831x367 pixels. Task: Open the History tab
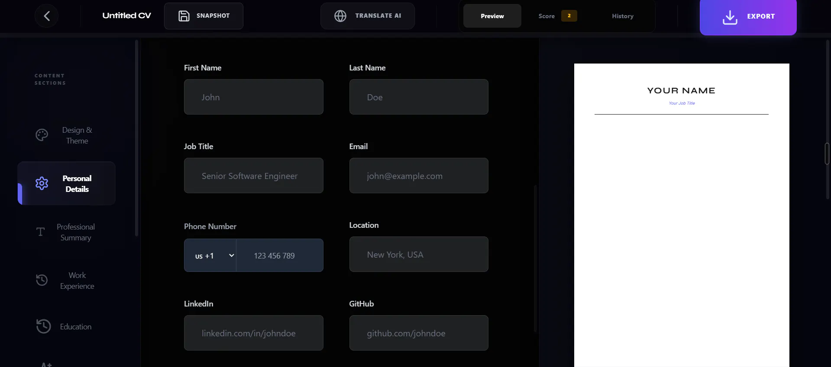(623, 16)
